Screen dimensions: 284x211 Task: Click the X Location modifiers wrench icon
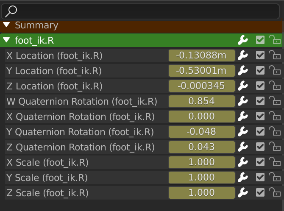243,56
